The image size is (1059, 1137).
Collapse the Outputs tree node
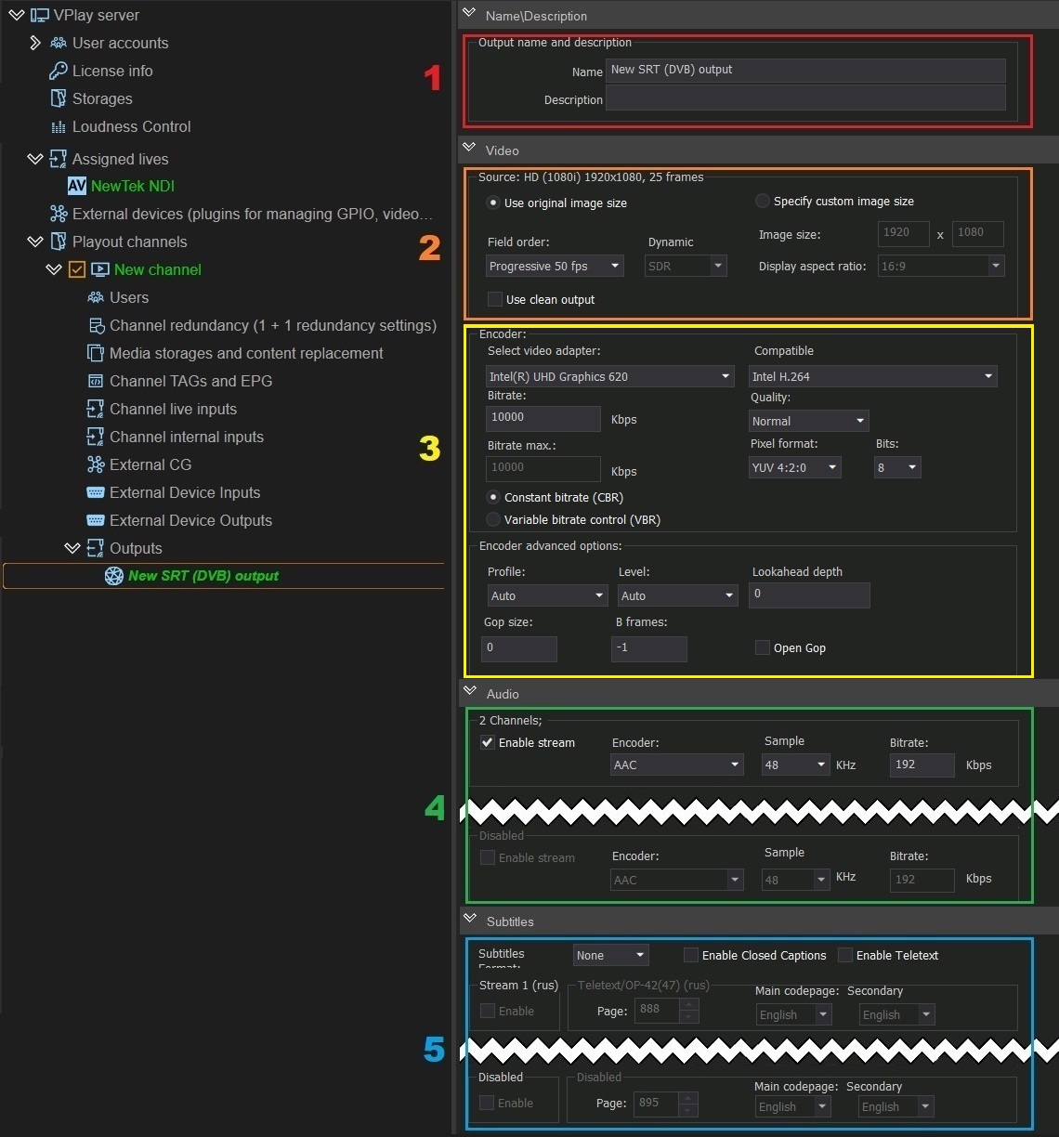click(72, 548)
